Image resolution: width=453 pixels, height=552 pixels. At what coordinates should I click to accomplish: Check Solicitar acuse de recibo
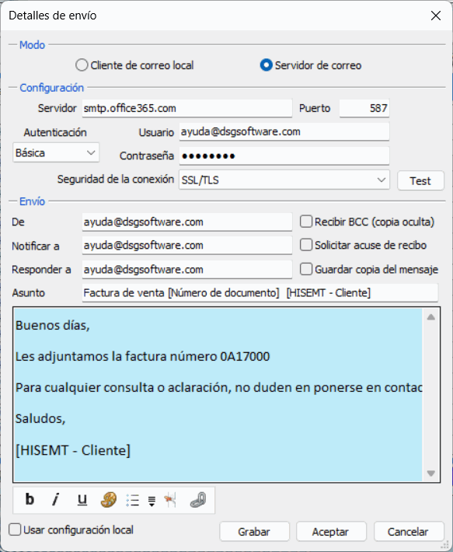(x=306, y=245)
